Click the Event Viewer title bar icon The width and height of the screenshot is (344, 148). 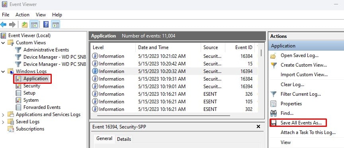[4, 4]
